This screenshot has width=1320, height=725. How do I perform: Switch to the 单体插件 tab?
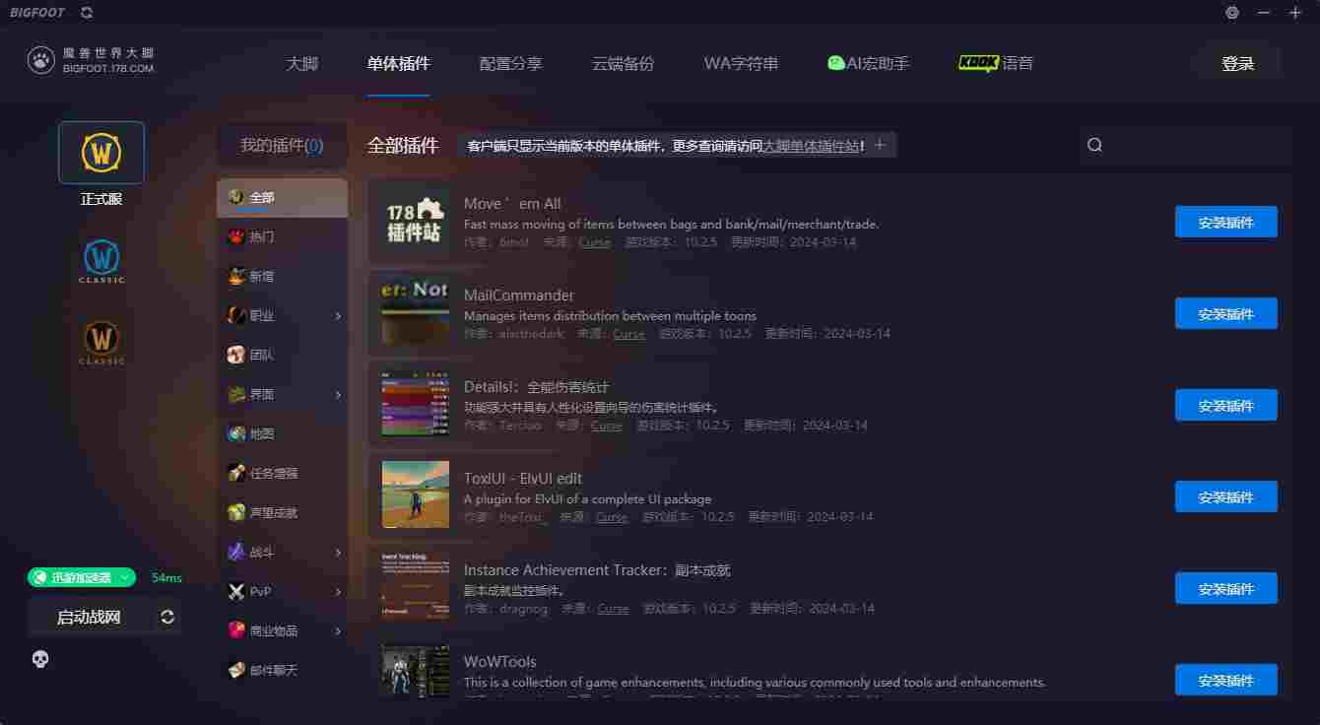tap(398, 63)
